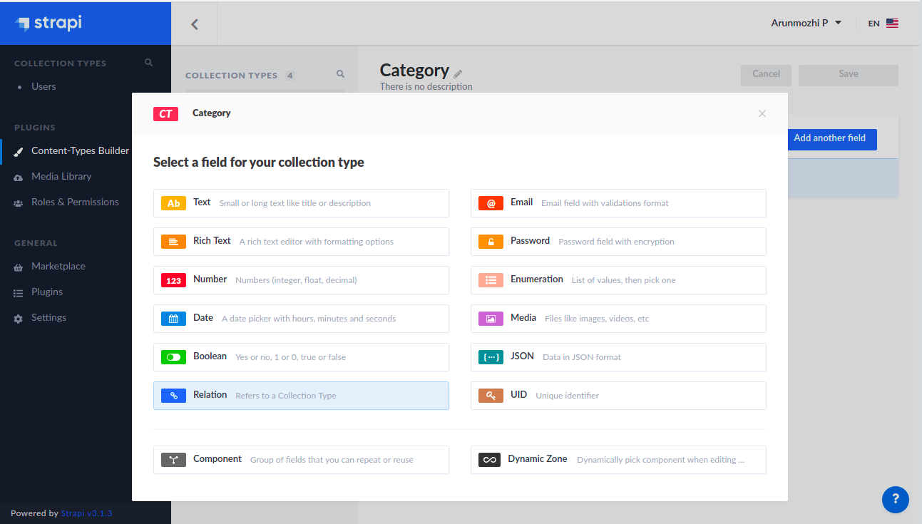Click the red CT badge in modal header
Screen dimensions: 922x524
click(x=165, y=113)
